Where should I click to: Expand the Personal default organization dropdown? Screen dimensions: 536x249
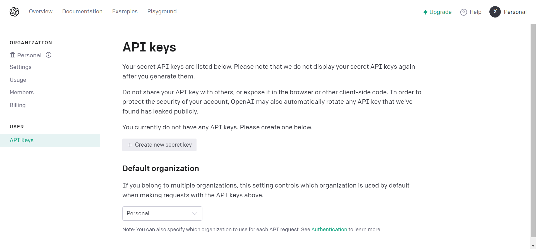[x=162, y=213]
